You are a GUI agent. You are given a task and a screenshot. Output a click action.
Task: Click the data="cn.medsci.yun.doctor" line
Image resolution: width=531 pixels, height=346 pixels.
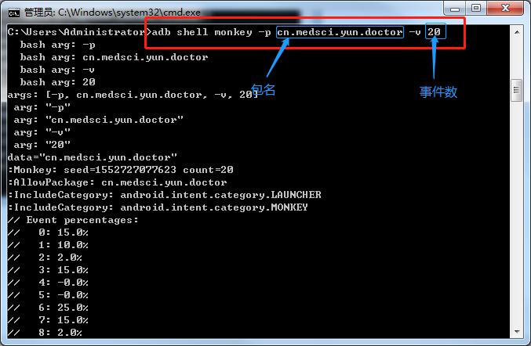[92, 157]
